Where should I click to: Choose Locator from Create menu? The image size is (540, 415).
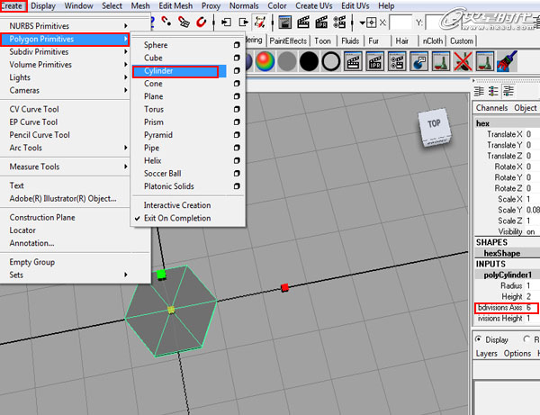[22, 230]
